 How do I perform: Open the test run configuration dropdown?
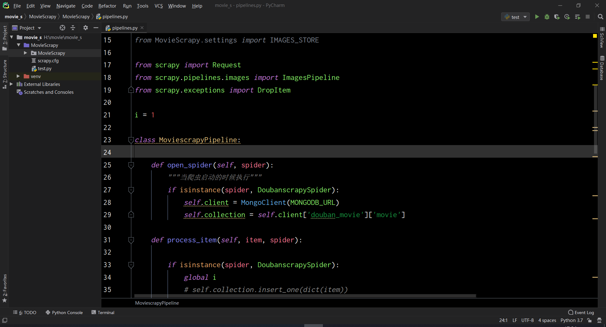coord(525,16)
